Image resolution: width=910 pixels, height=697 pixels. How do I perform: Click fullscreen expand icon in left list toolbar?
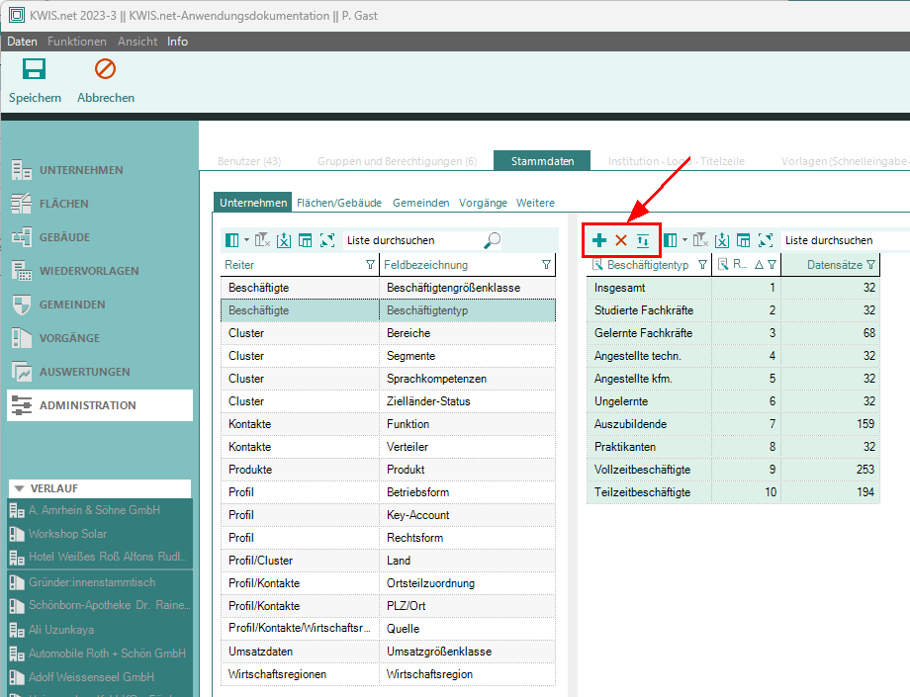(327, 240)
